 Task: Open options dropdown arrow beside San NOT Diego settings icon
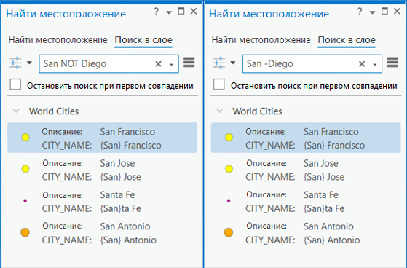pyautogui.click(x=29, y=63)
